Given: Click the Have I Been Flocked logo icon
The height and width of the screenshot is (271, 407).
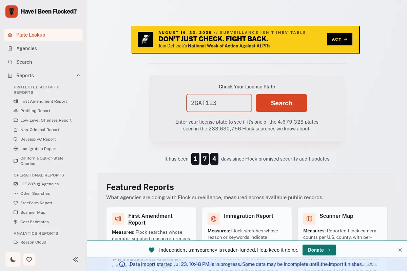Looking at the screenshot, I should click(12, 12).
